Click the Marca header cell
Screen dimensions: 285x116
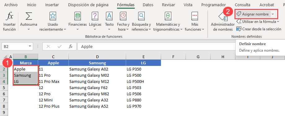(26, 63)
